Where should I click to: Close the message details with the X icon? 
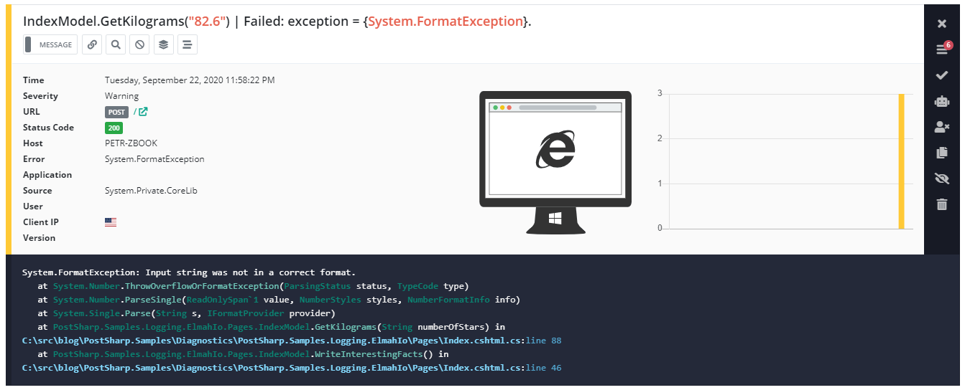[942, 24]
